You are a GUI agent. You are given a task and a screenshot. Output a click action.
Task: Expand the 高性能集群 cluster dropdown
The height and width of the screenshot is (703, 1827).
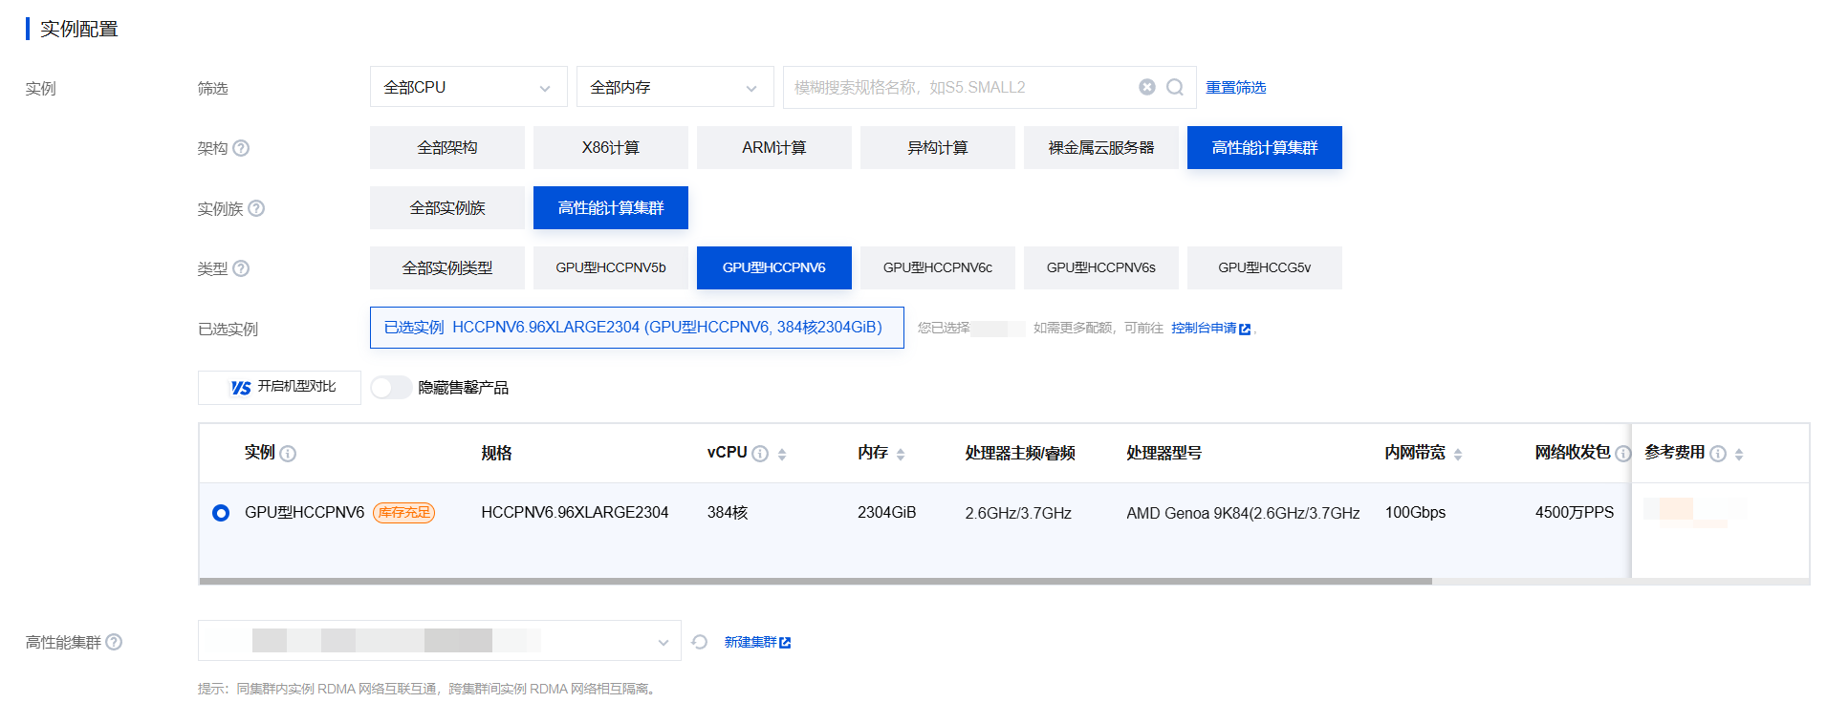pos(439,641)
